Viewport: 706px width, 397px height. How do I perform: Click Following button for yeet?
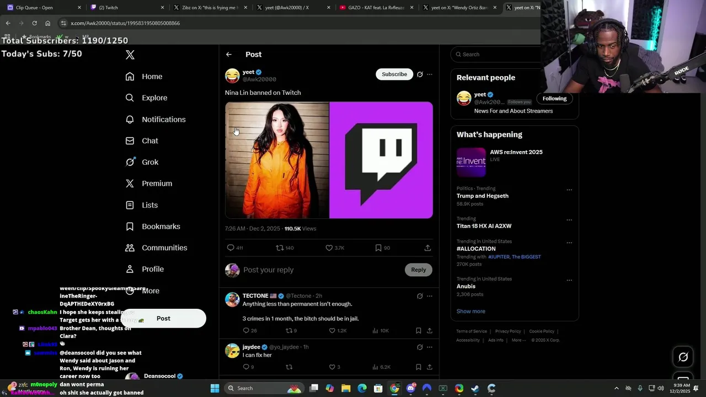[x=554, y=99]
